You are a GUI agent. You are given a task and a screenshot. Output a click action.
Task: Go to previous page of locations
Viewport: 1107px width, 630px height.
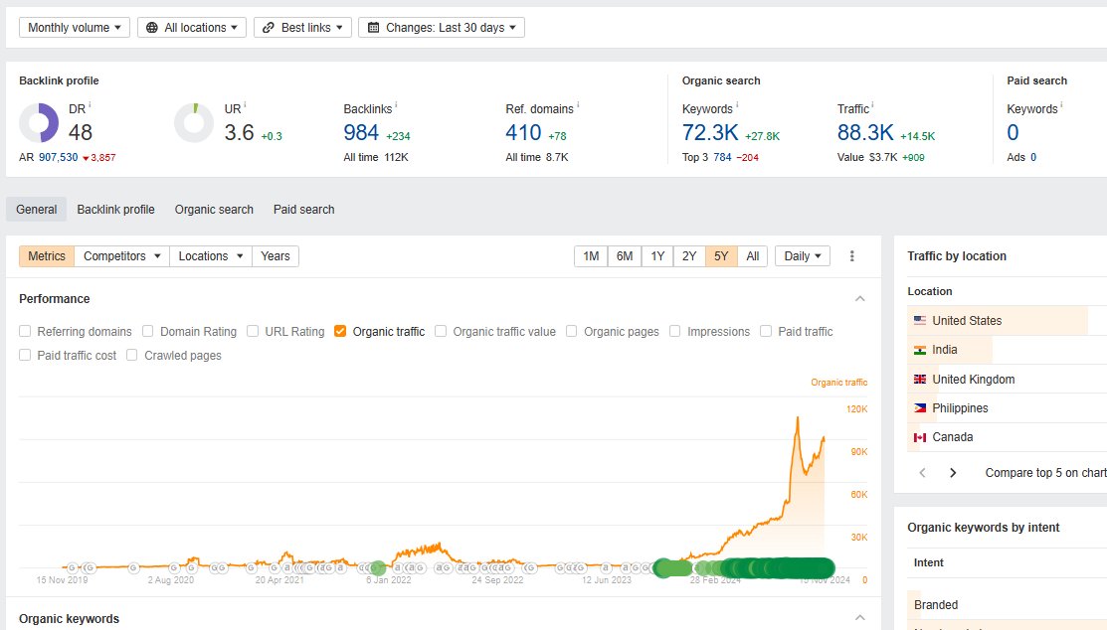922,473
